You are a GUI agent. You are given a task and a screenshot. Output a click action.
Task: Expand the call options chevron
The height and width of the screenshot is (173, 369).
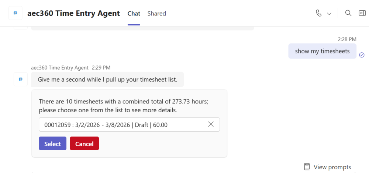coord(329,14)
